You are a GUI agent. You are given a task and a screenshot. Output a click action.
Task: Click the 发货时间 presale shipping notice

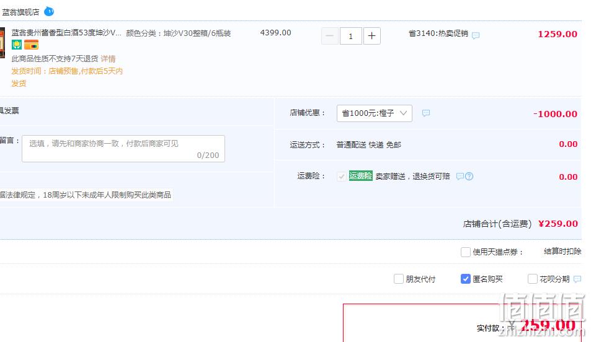(67, 77)
